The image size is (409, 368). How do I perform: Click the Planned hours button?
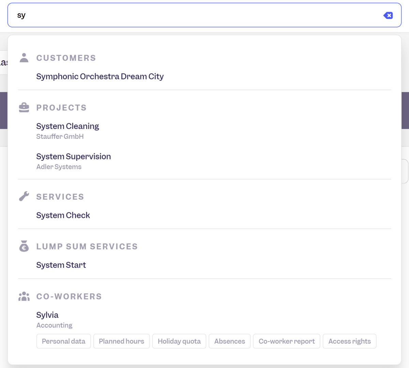click(121, 341)
